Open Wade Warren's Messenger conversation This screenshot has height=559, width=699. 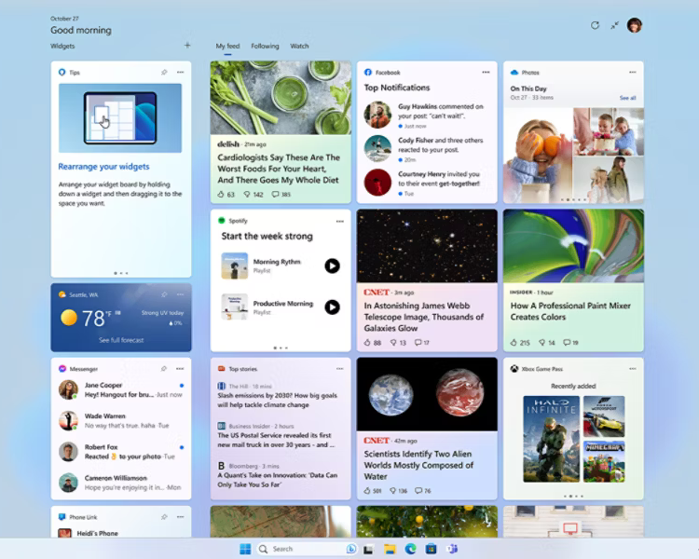coord(121,420)
